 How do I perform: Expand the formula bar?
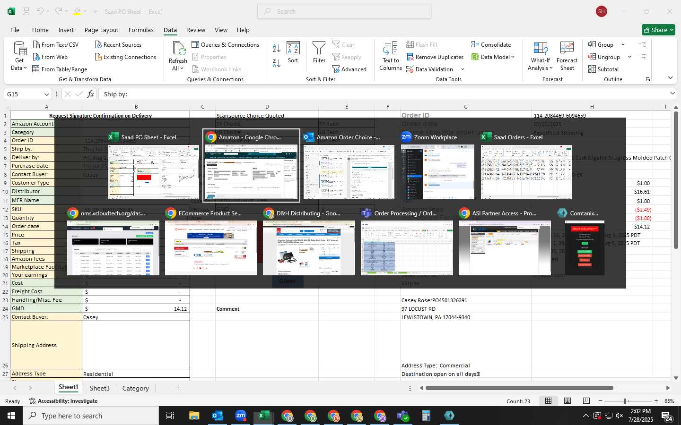pos(672,93)
